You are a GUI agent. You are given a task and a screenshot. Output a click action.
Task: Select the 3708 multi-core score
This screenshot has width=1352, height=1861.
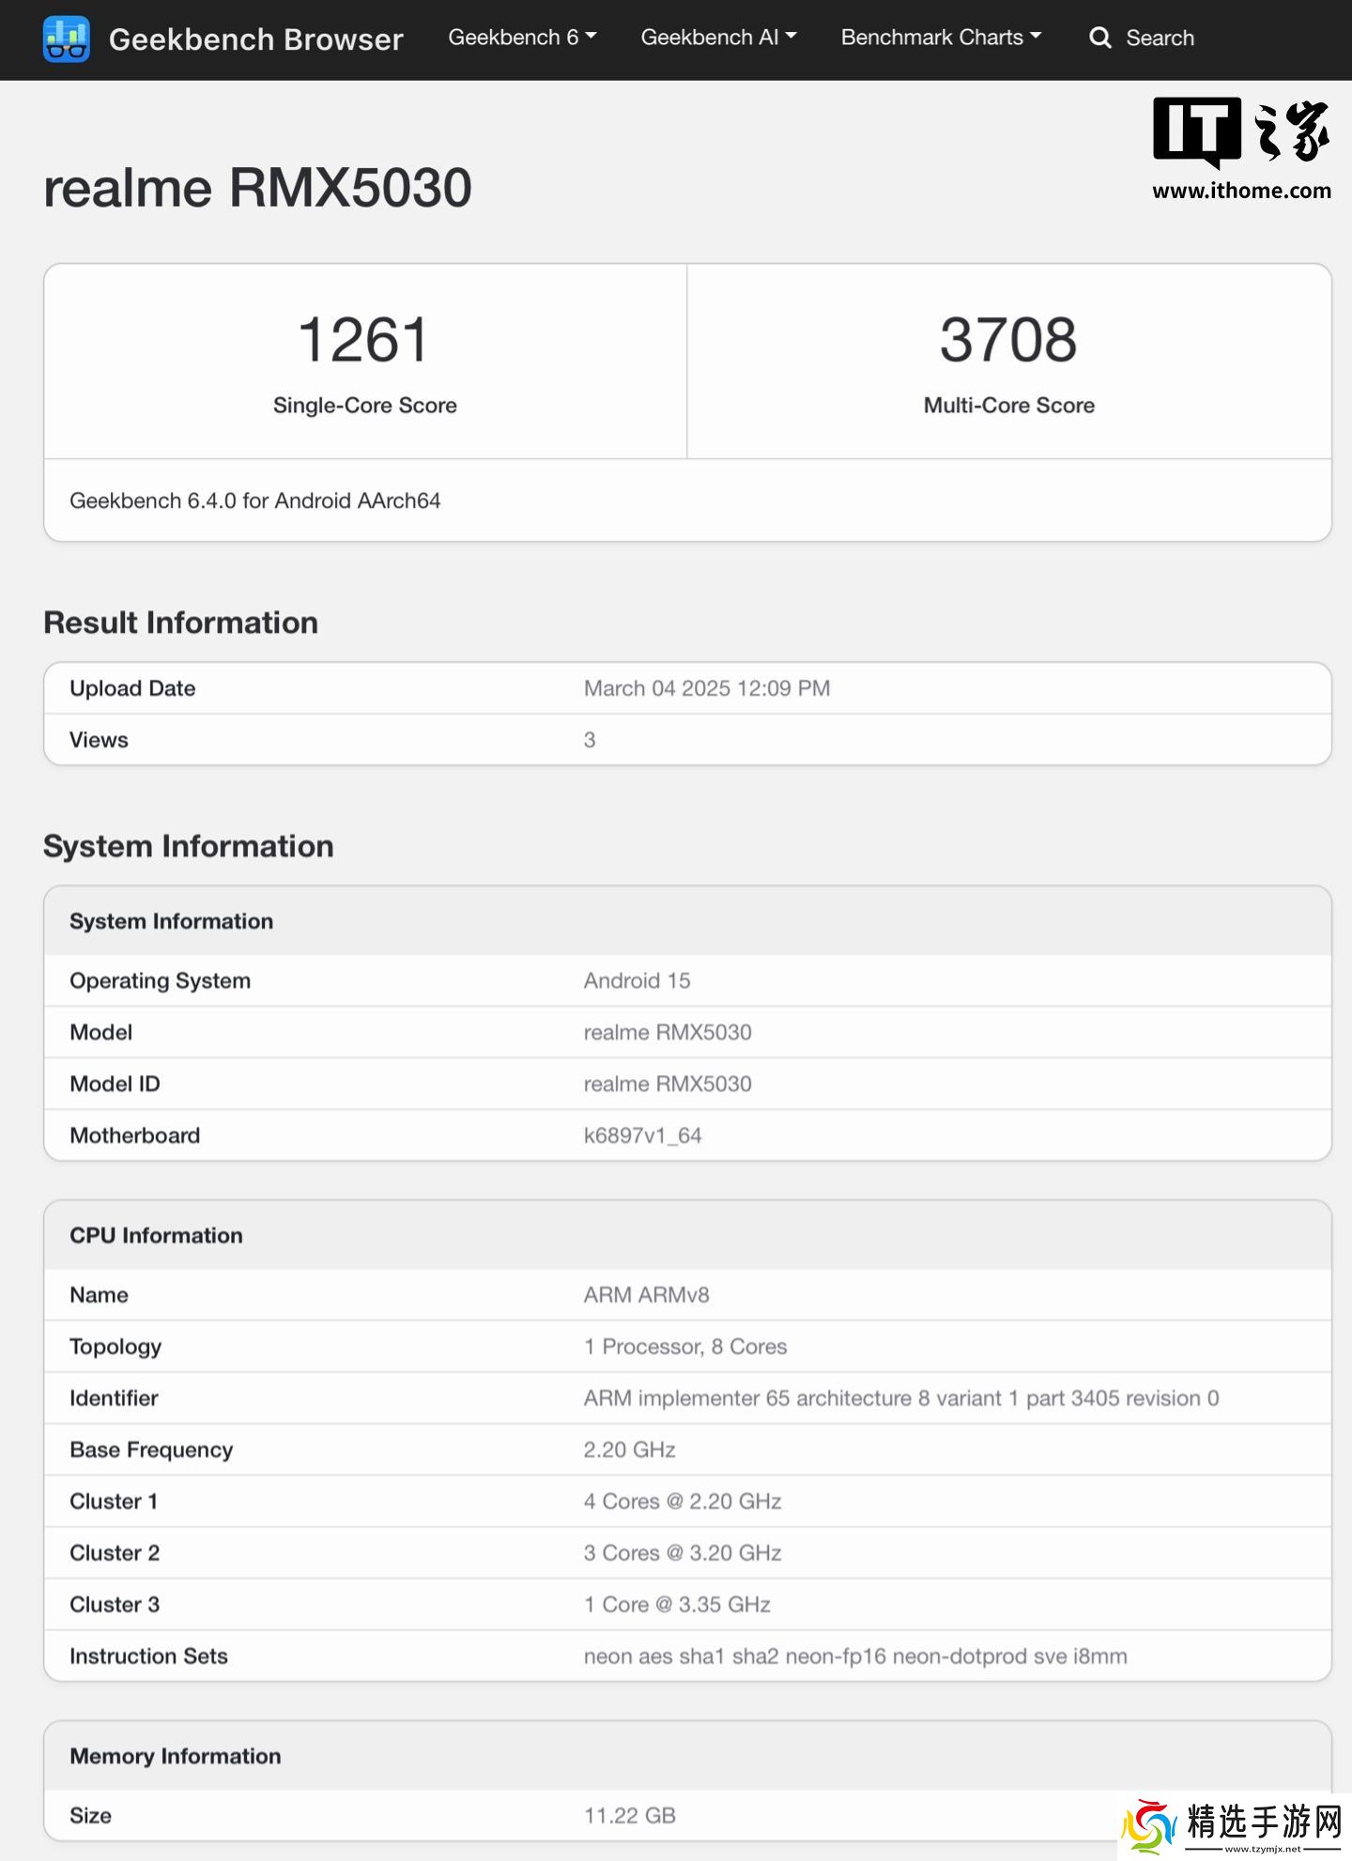coord(1008,340)
